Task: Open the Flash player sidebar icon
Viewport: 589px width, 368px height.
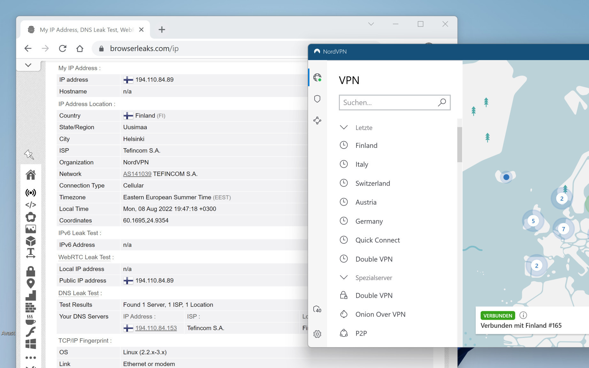Action: pyautogui.click(x=31, y=332)
